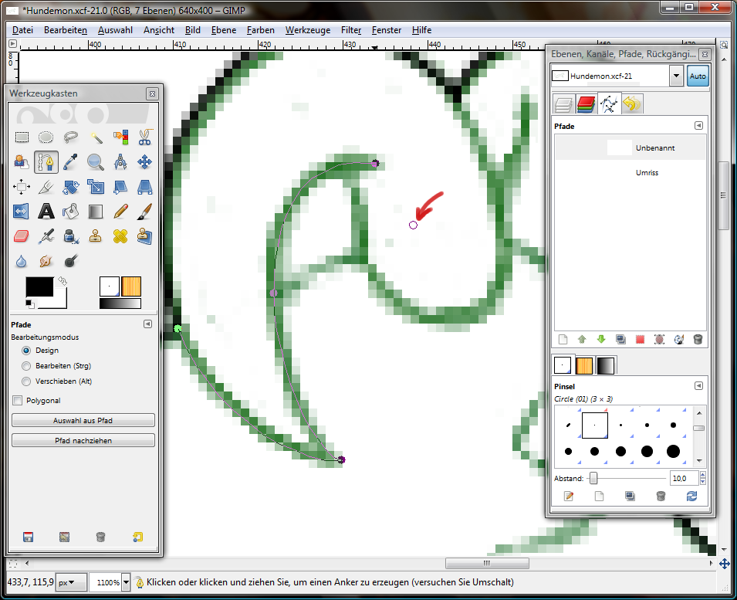The image size is (737, 600).
Task: Open the Bearbeiten menu
Action: pyautogui.click(x=66, y=30)
